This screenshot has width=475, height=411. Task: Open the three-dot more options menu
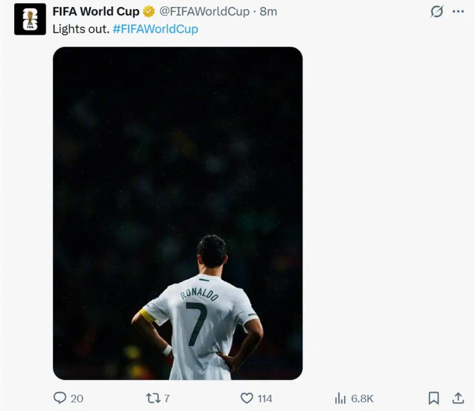coord(458,12)
